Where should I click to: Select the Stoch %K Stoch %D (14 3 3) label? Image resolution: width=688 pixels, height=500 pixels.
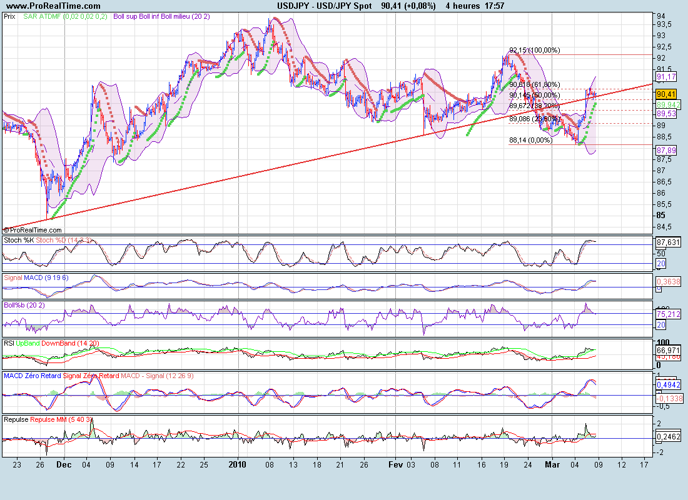click(48, 240)
